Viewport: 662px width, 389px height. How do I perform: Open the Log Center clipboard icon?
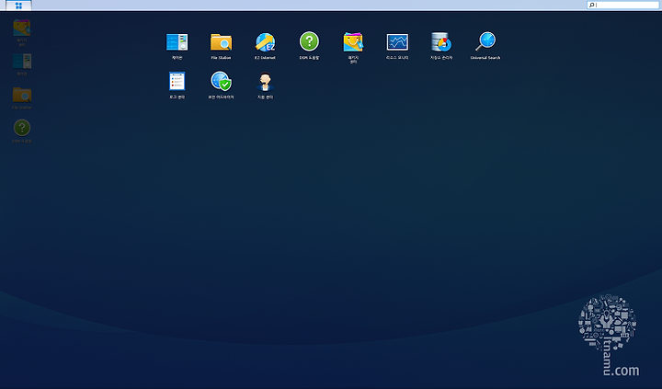[177, 81]
